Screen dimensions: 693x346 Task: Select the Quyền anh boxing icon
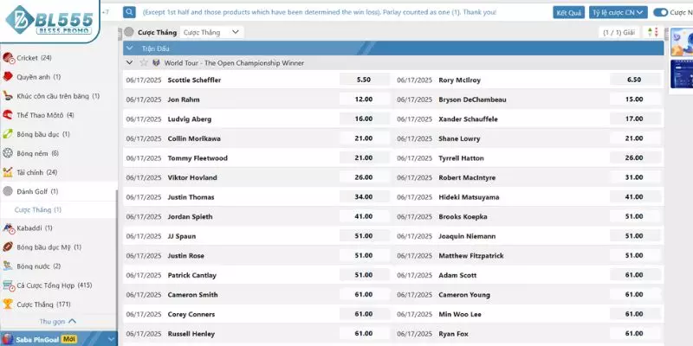8,77
